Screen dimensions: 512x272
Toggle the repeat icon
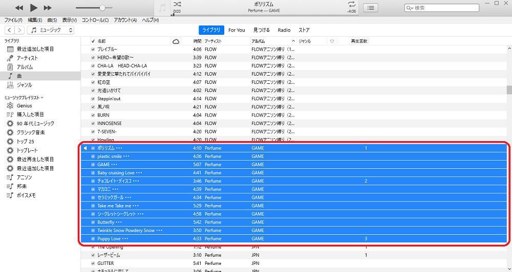point(351,4)
